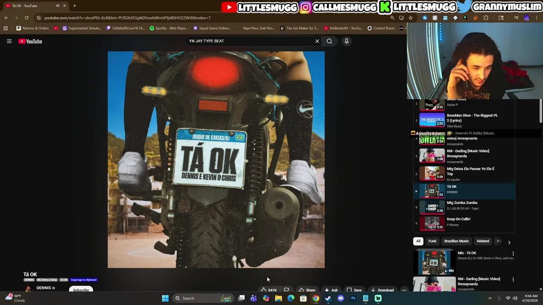Start voice search with the microphone icon
The width and height of the screenshot is (543, 305).
tap(347, 41)
